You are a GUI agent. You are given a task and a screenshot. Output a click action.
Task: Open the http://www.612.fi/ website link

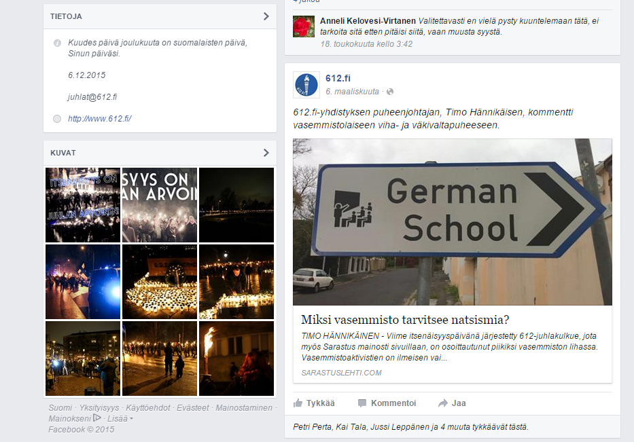coord(99,119)
